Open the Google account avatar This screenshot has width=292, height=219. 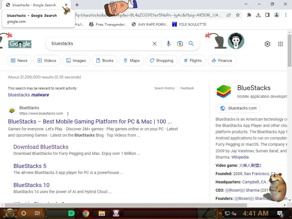point(236,41)
